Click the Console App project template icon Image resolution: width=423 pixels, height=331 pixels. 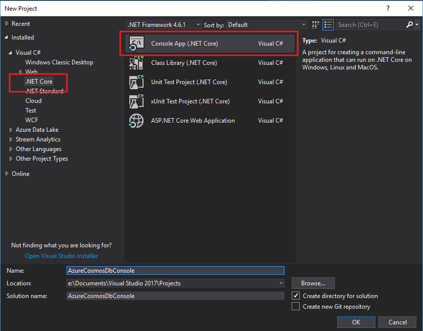[136, 44]
